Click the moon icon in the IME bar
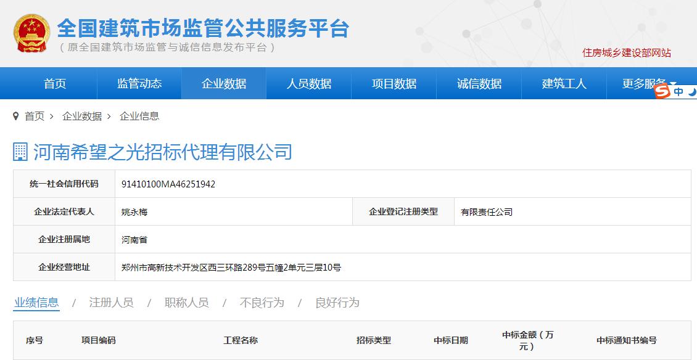 (x=693, y=92)
